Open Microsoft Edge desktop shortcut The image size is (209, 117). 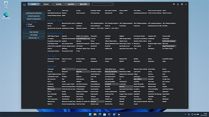click(6, 16)
